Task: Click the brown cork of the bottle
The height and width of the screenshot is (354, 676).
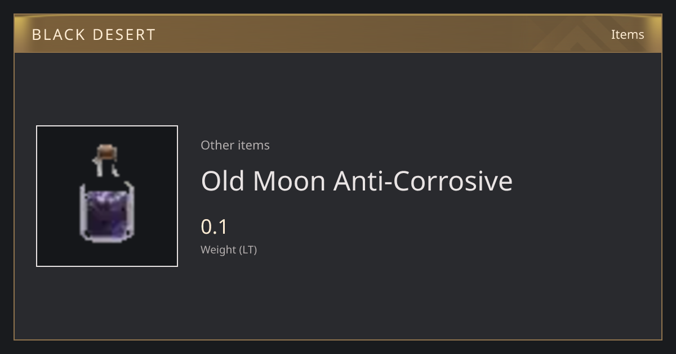Action: coord(106,152)
